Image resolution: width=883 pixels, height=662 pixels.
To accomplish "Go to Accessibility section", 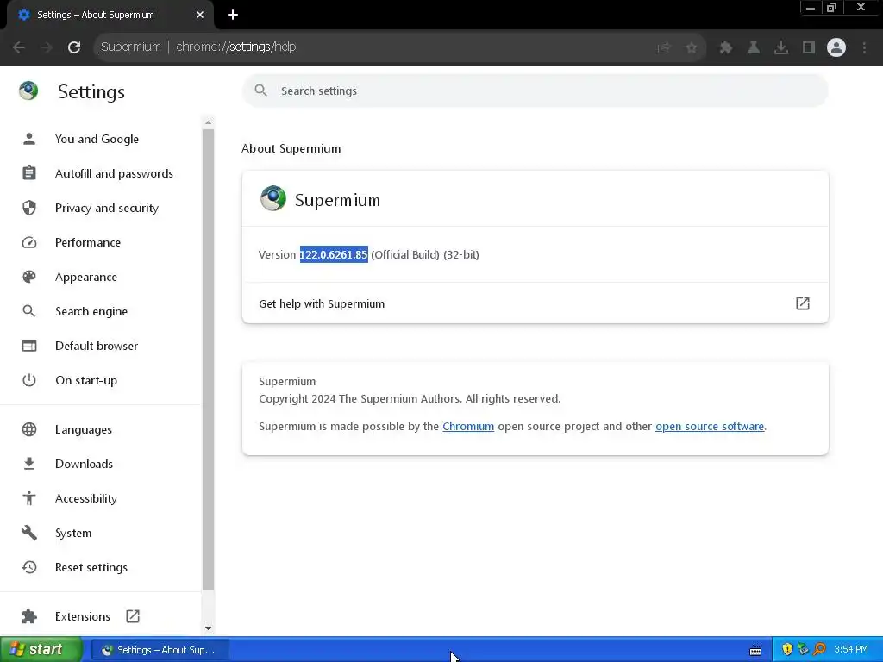I will point(86,498).
